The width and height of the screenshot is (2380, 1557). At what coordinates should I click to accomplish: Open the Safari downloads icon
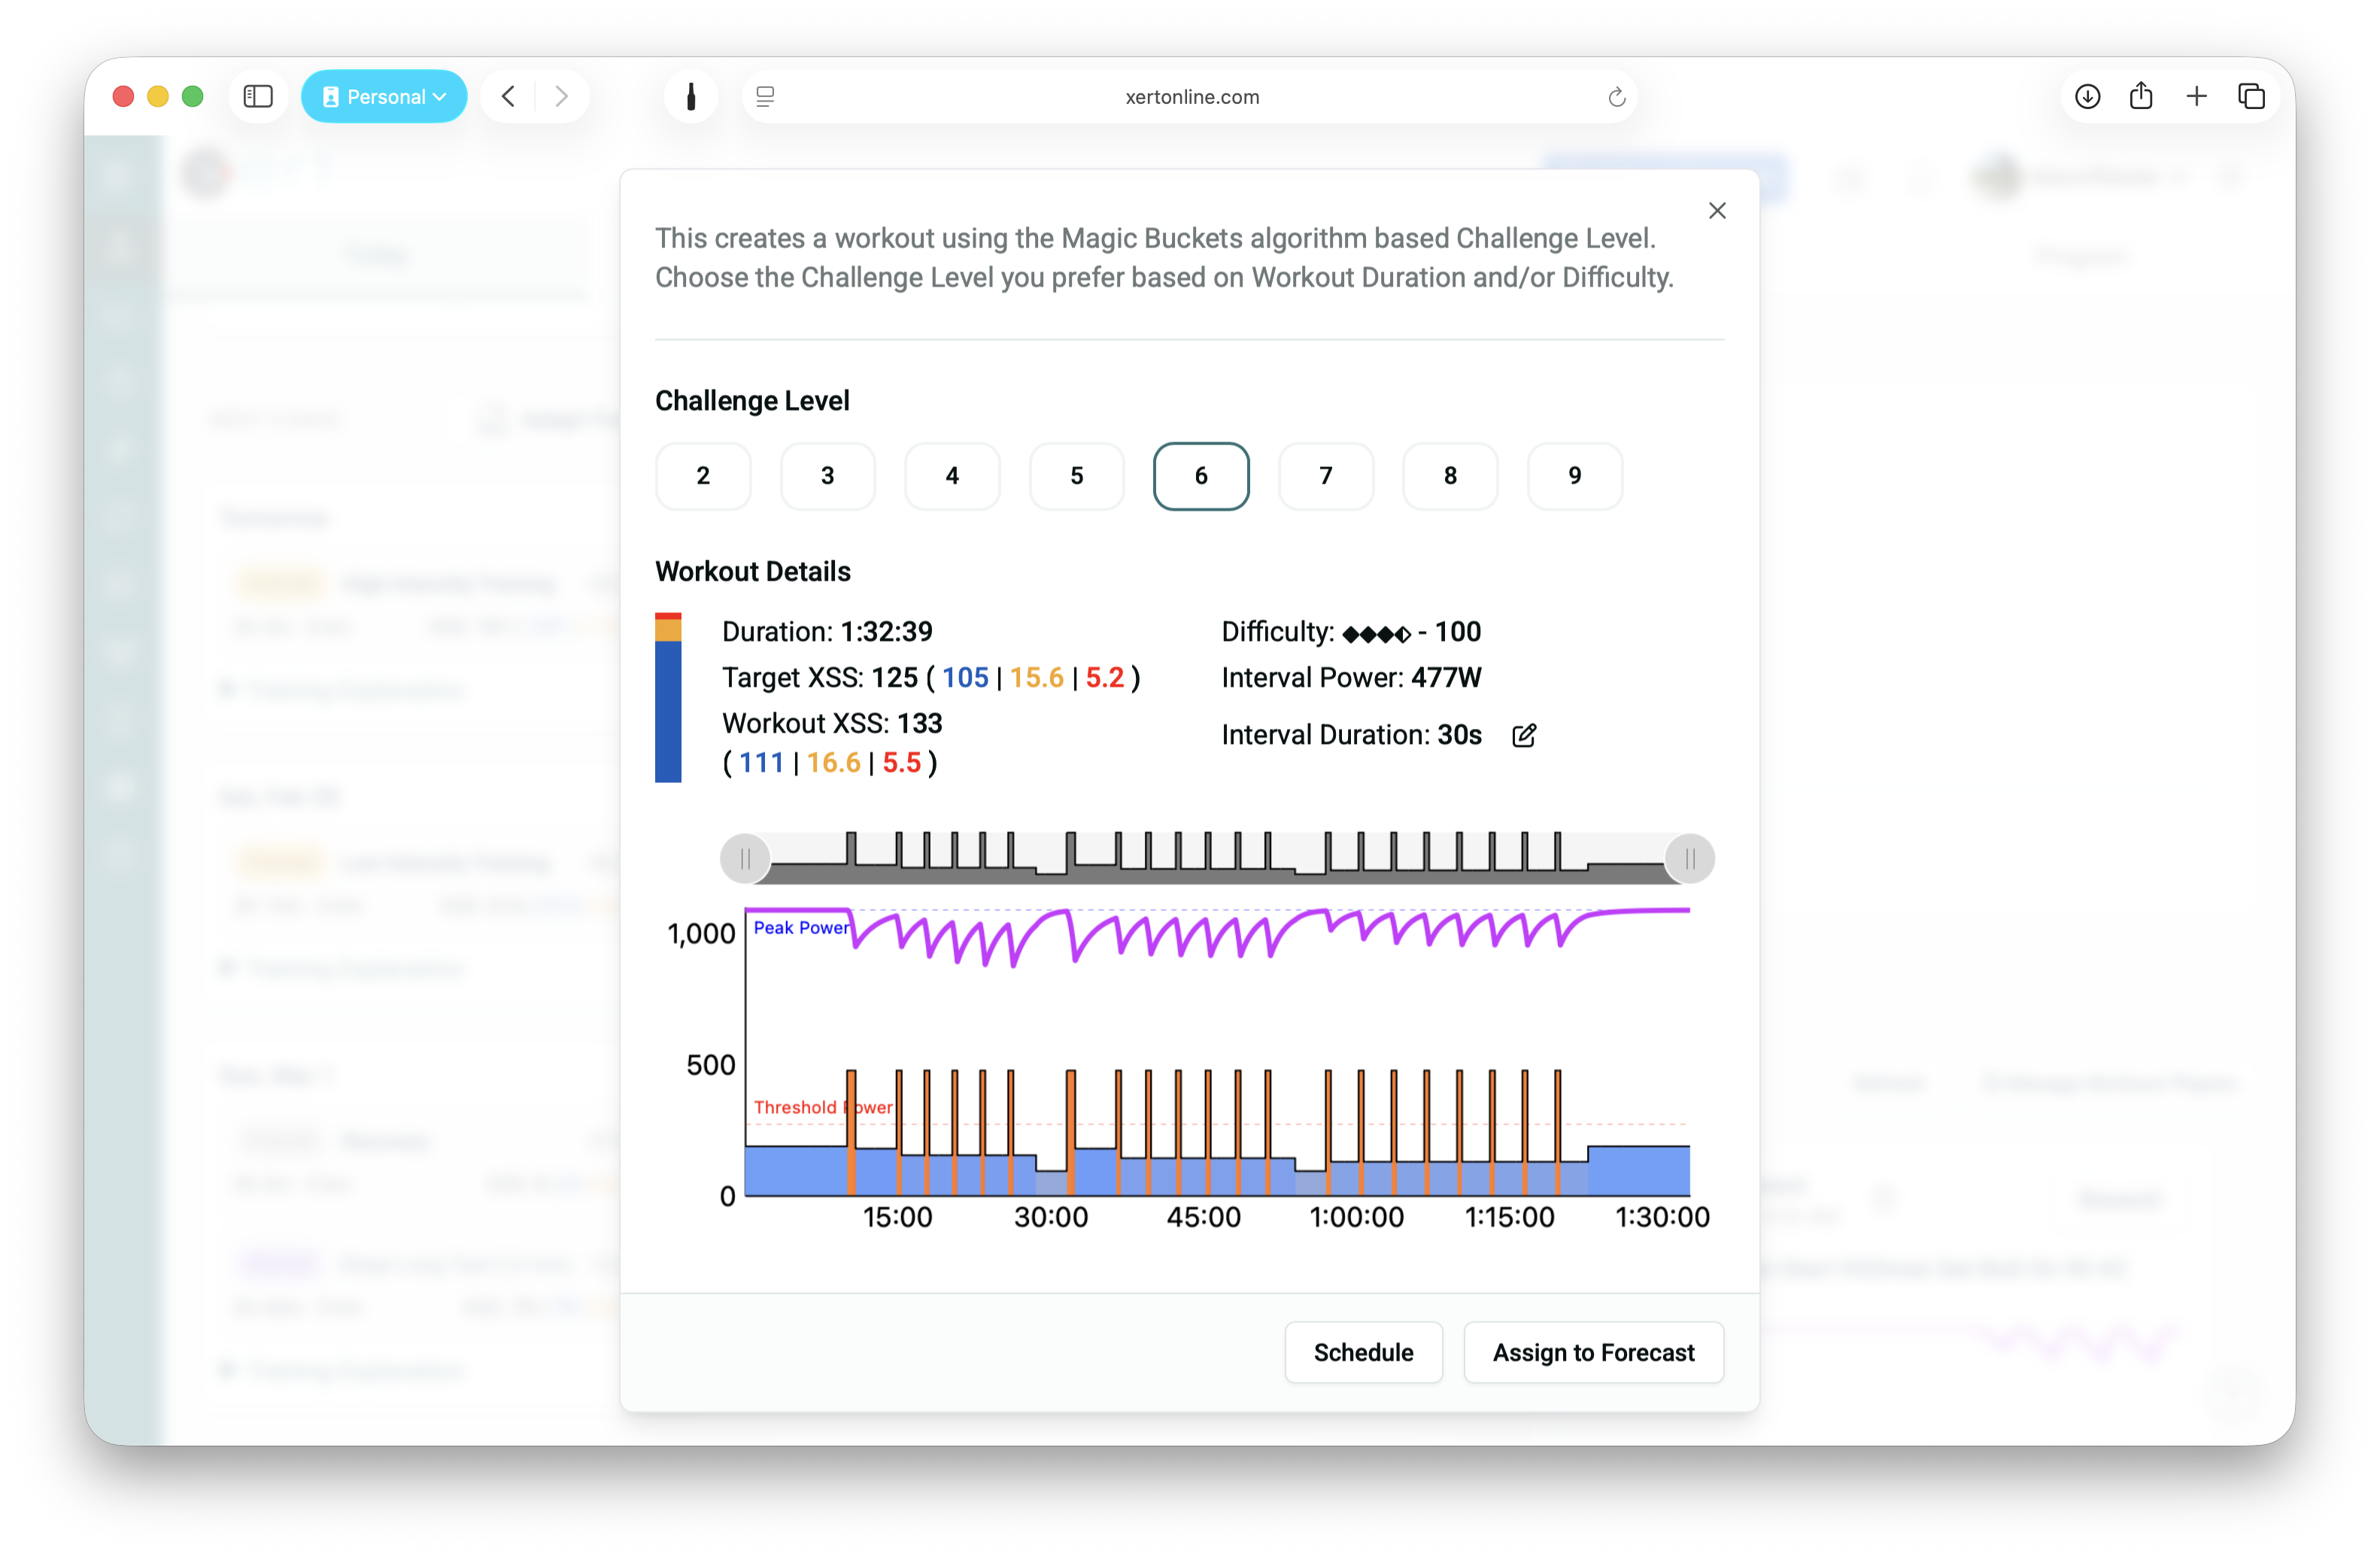[x=2087, y=96]
